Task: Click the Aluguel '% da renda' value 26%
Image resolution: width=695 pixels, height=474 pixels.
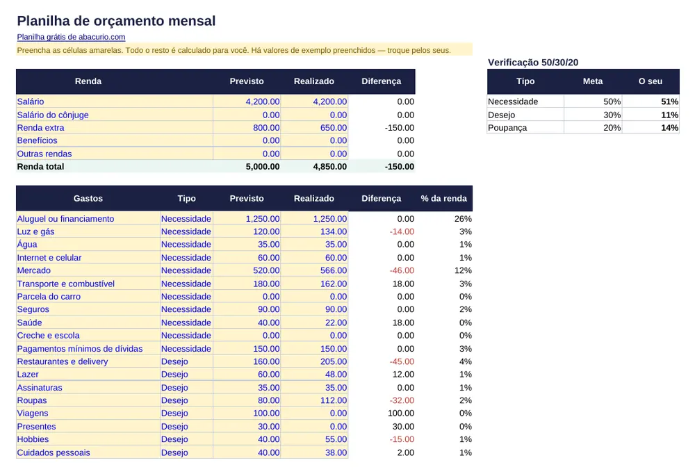Action: click(x=463, y=219)
